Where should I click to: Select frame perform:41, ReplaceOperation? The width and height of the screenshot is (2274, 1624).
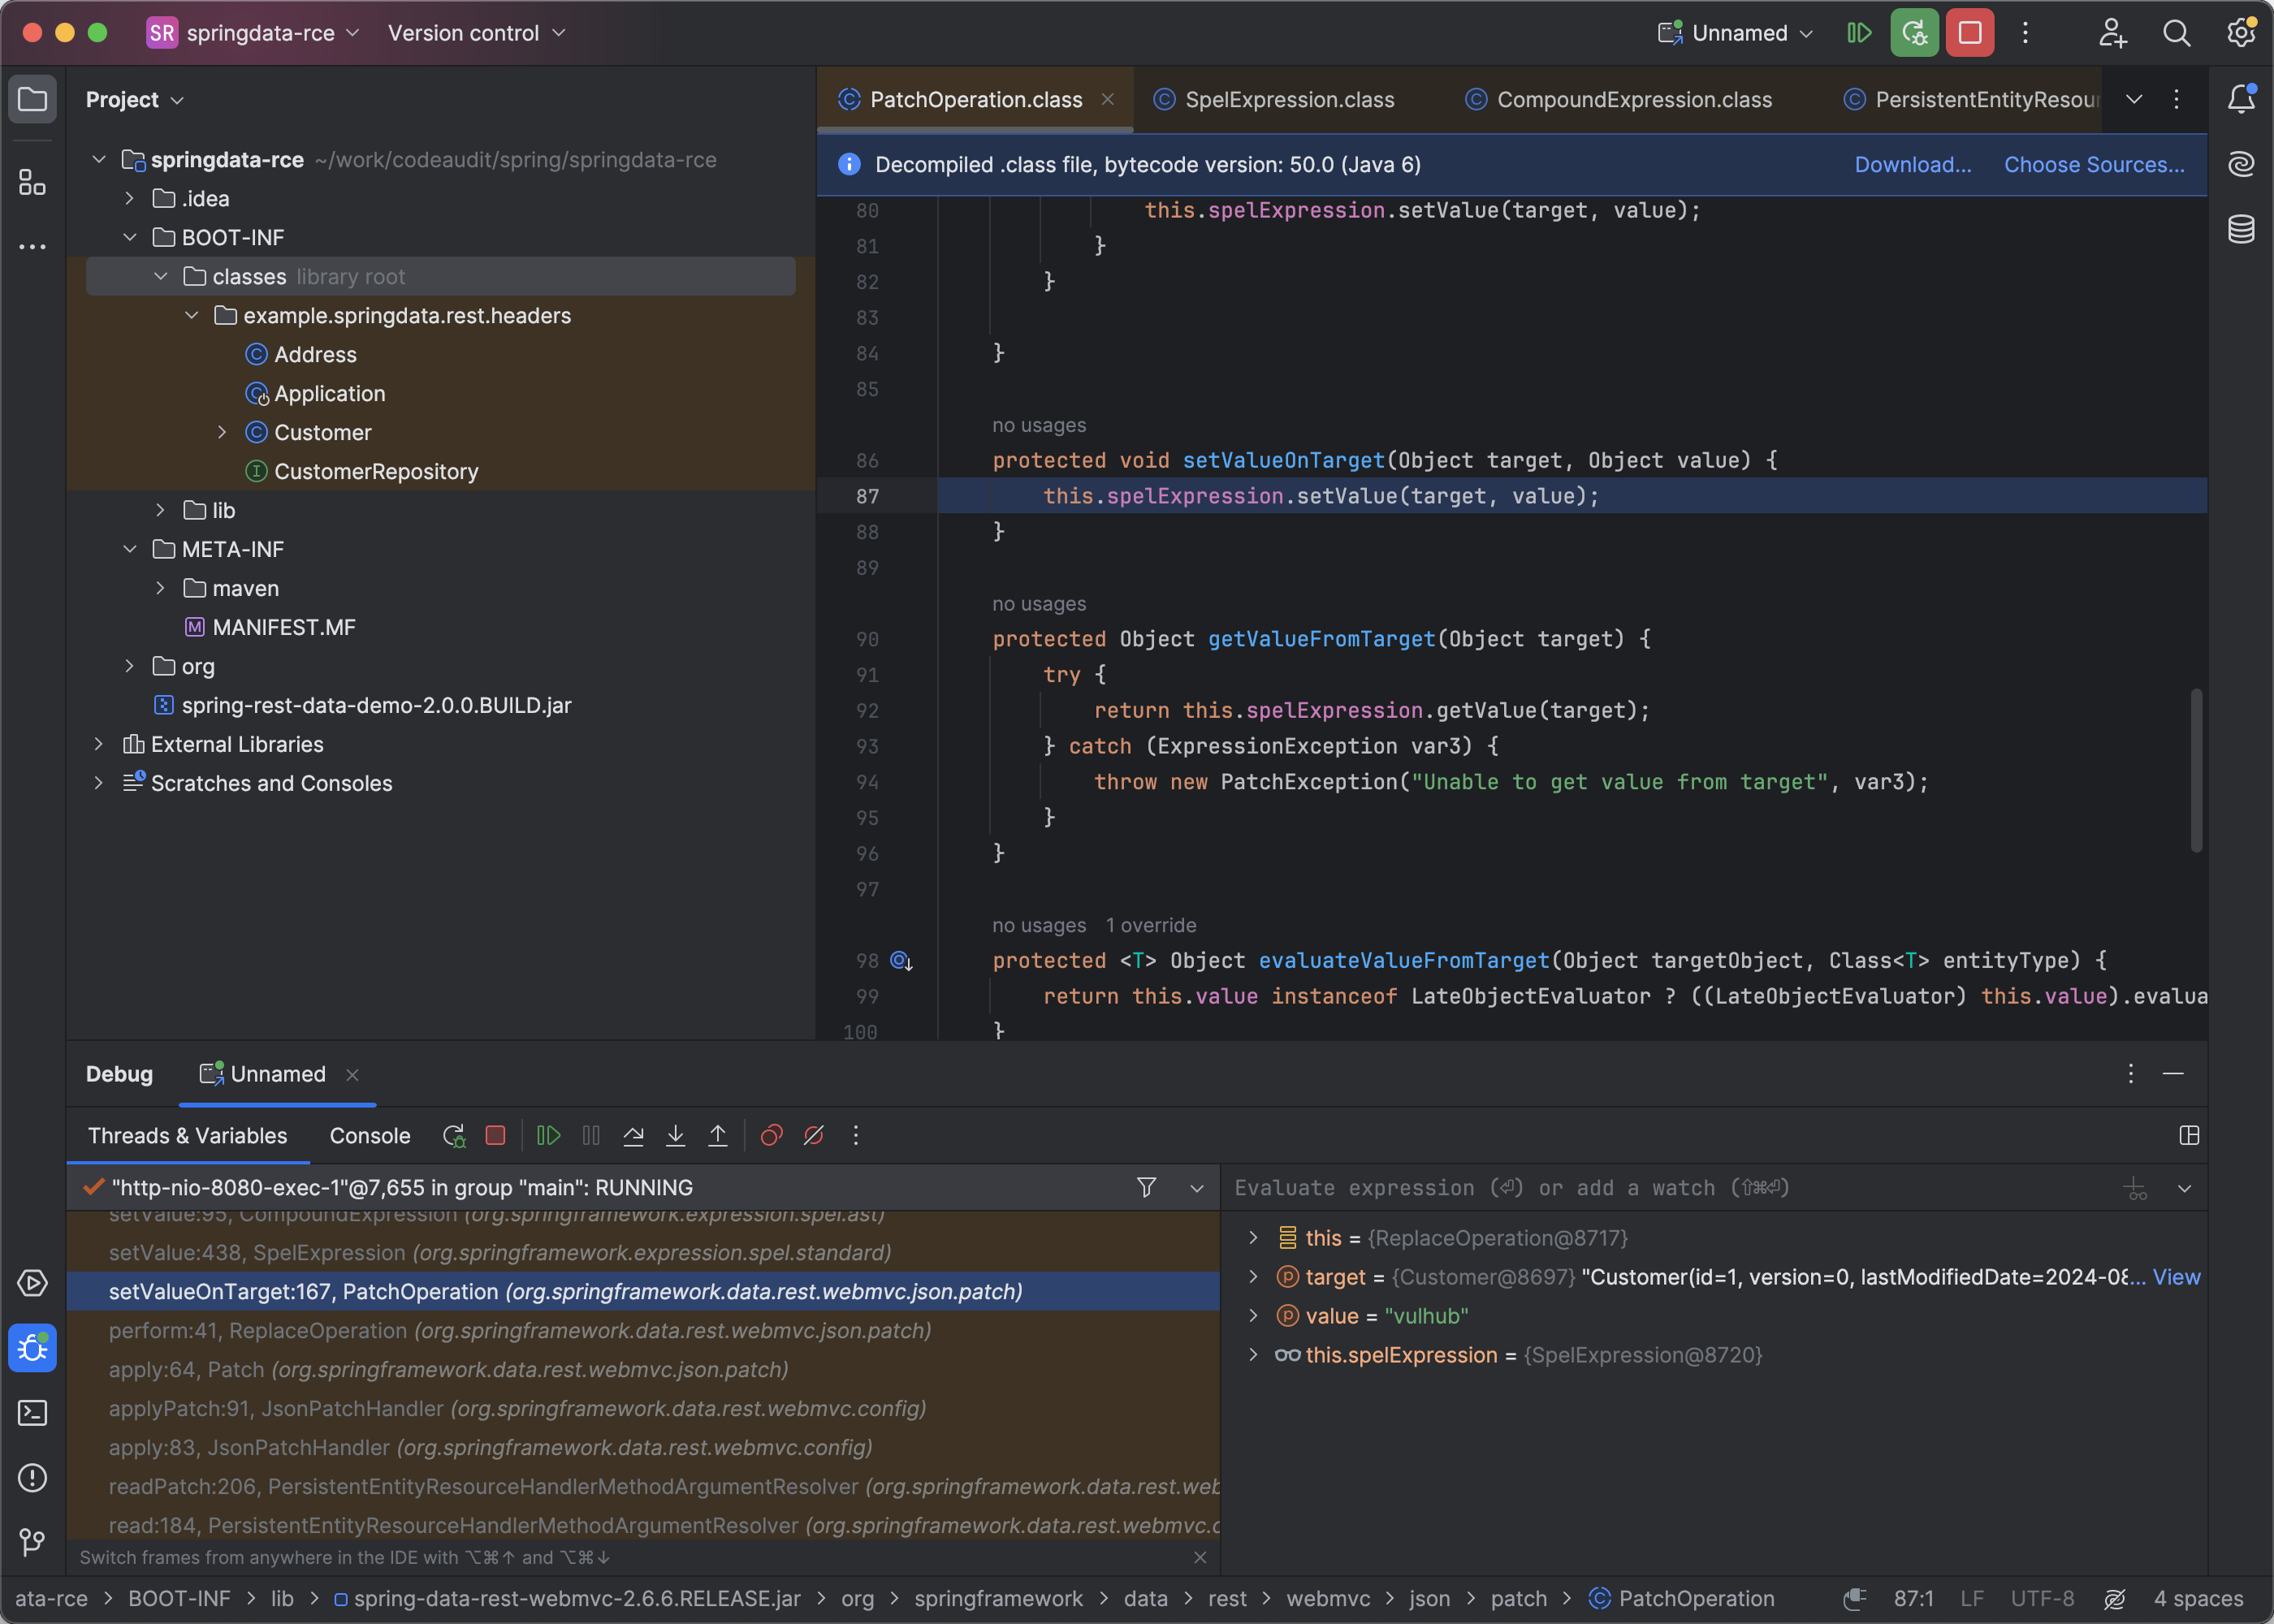click(643, 1331)
